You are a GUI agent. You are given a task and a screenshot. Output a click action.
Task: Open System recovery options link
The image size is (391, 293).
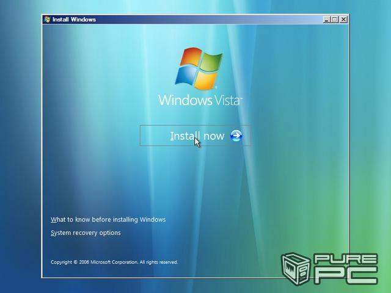point(86,233)
